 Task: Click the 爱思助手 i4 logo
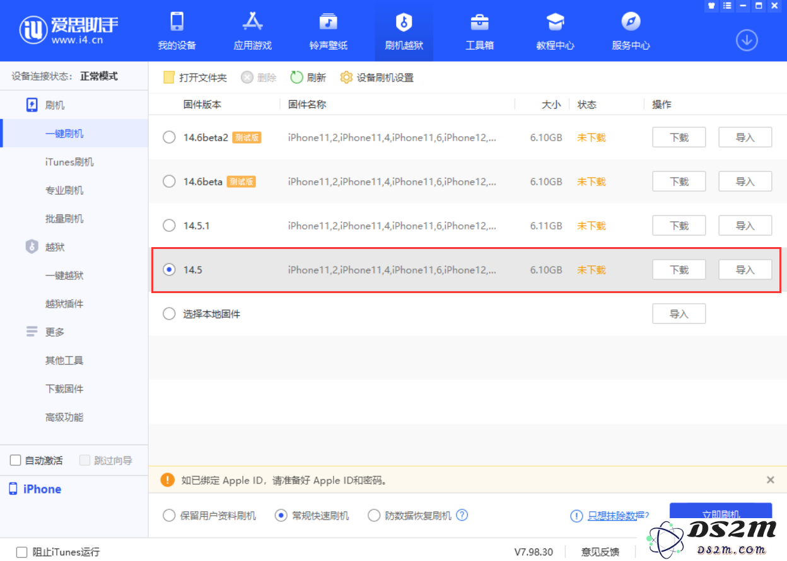69,30
